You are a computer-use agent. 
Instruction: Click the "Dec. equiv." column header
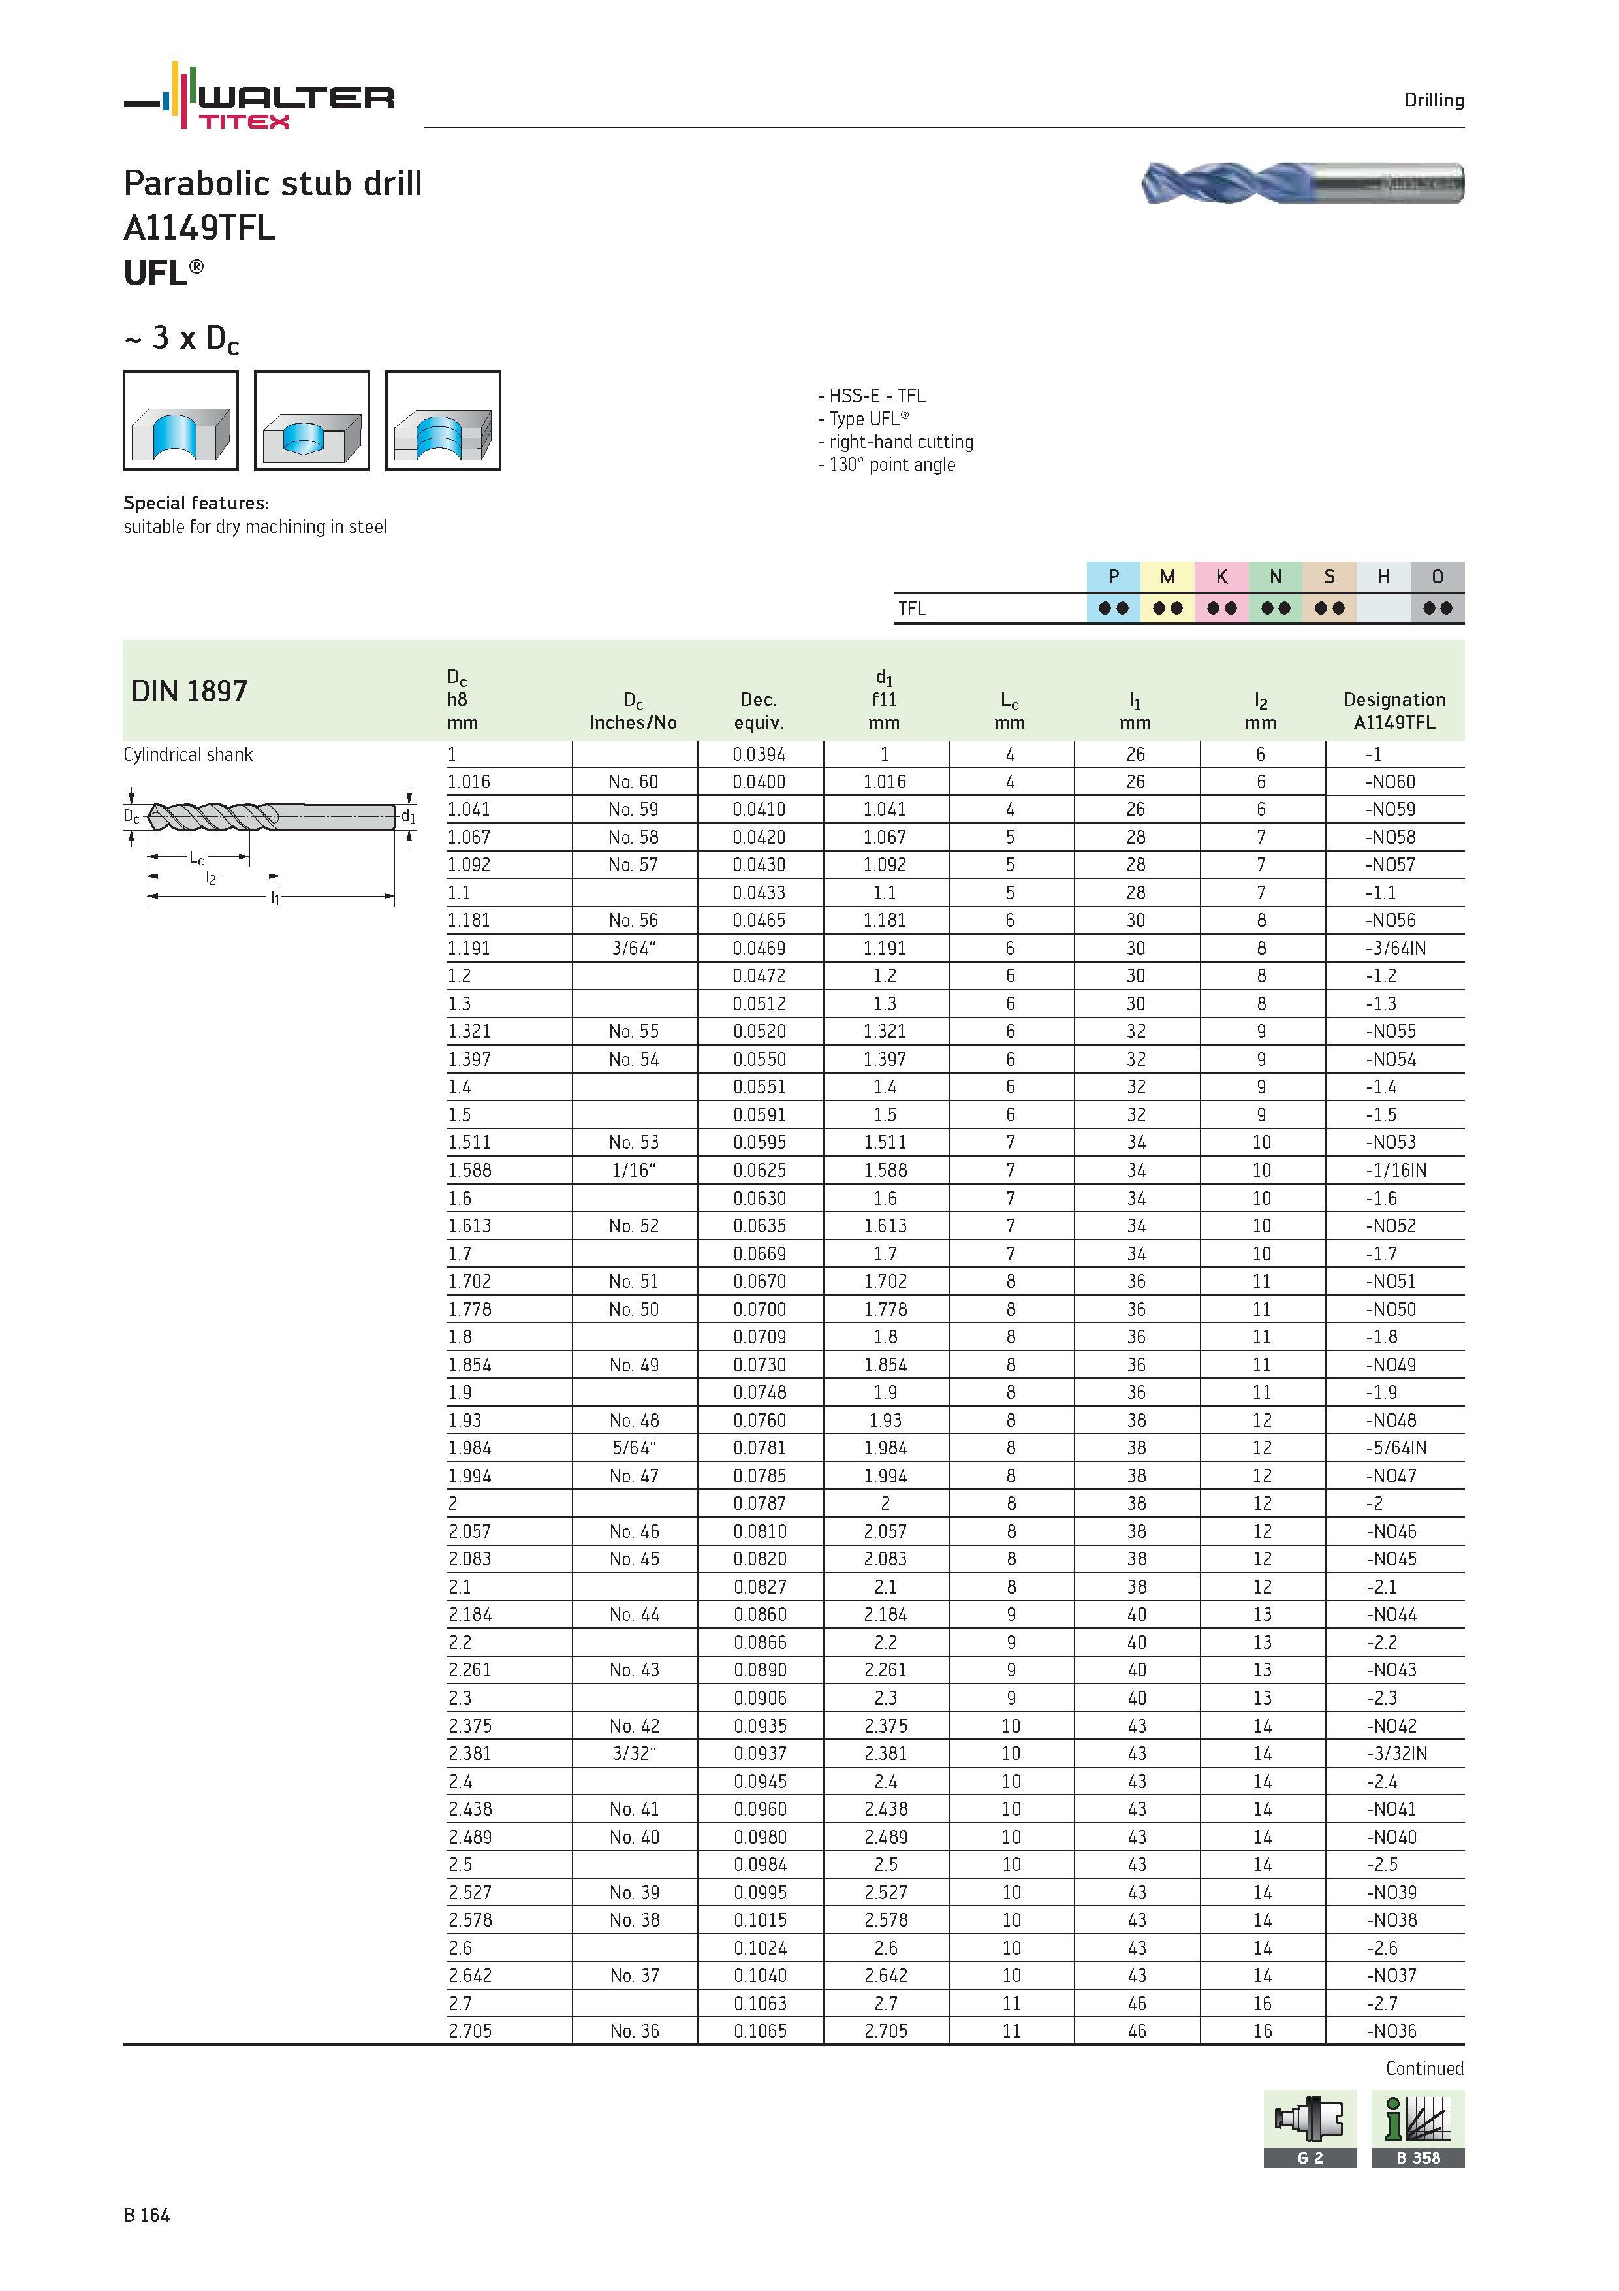[x=759, y=711]
